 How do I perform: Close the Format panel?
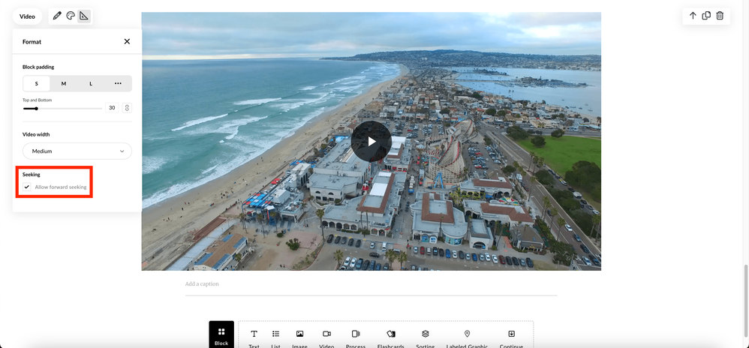127,42
